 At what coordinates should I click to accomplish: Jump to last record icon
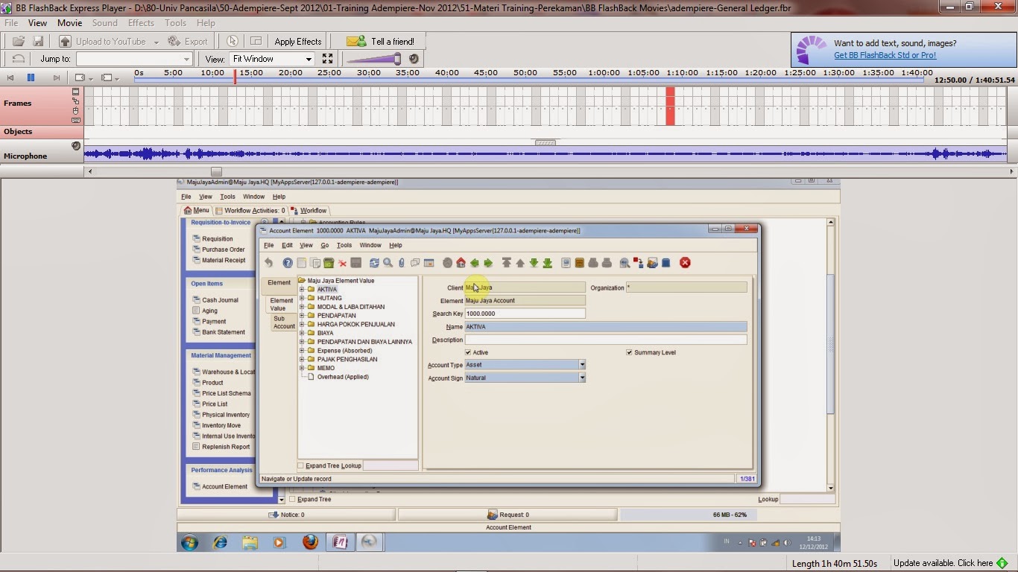547,263
